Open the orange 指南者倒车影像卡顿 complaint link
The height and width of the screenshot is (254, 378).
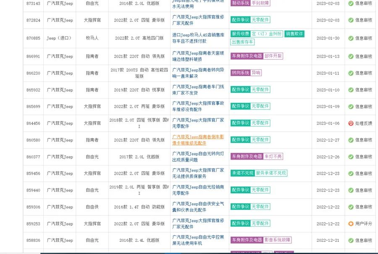coord(198,140)
